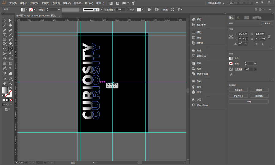The image size is (275, 165).
Task: Open the 效果(C) menu
Action: (x=67, y=3)
